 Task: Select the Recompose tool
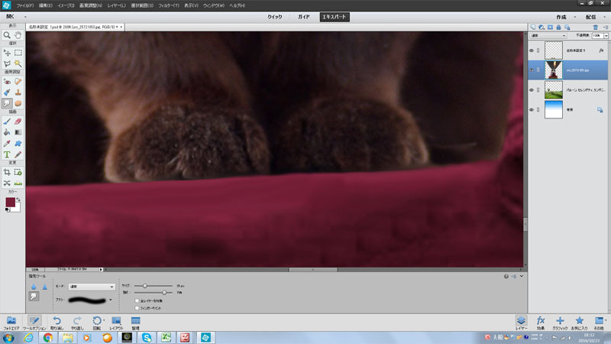click(18, 172)
